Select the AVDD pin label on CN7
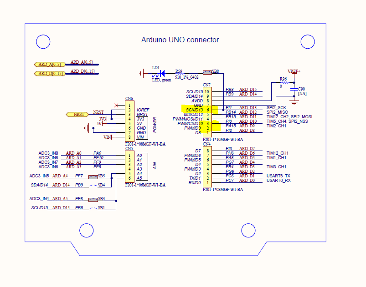 197,101
